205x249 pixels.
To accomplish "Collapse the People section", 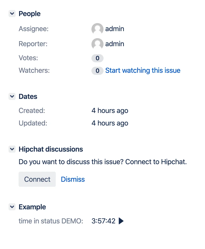I will click(x=12, y=14).
